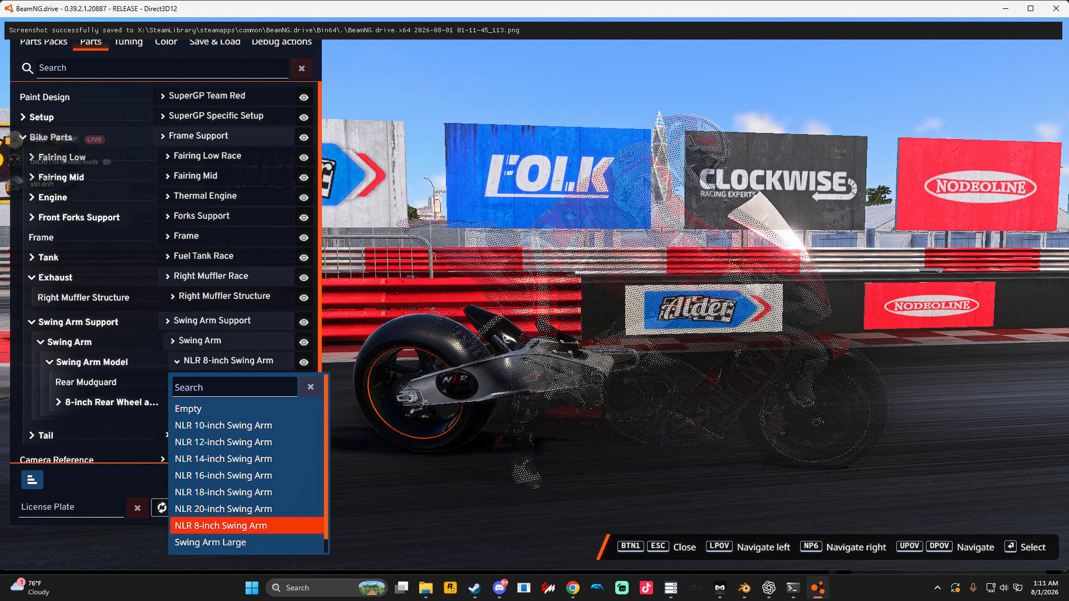Click the microphone icon in system tray

tap(973, 588)
